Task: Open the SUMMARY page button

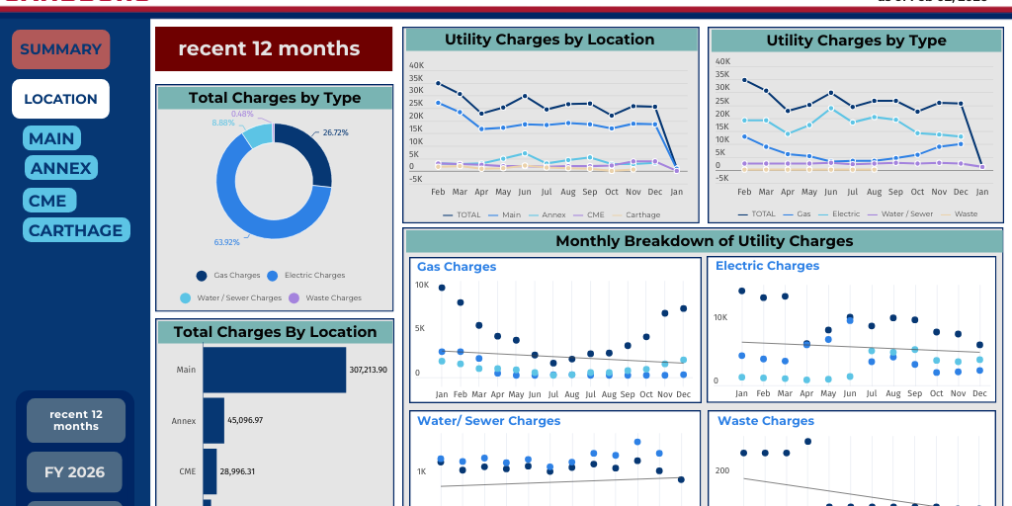Action: [60, 49]
